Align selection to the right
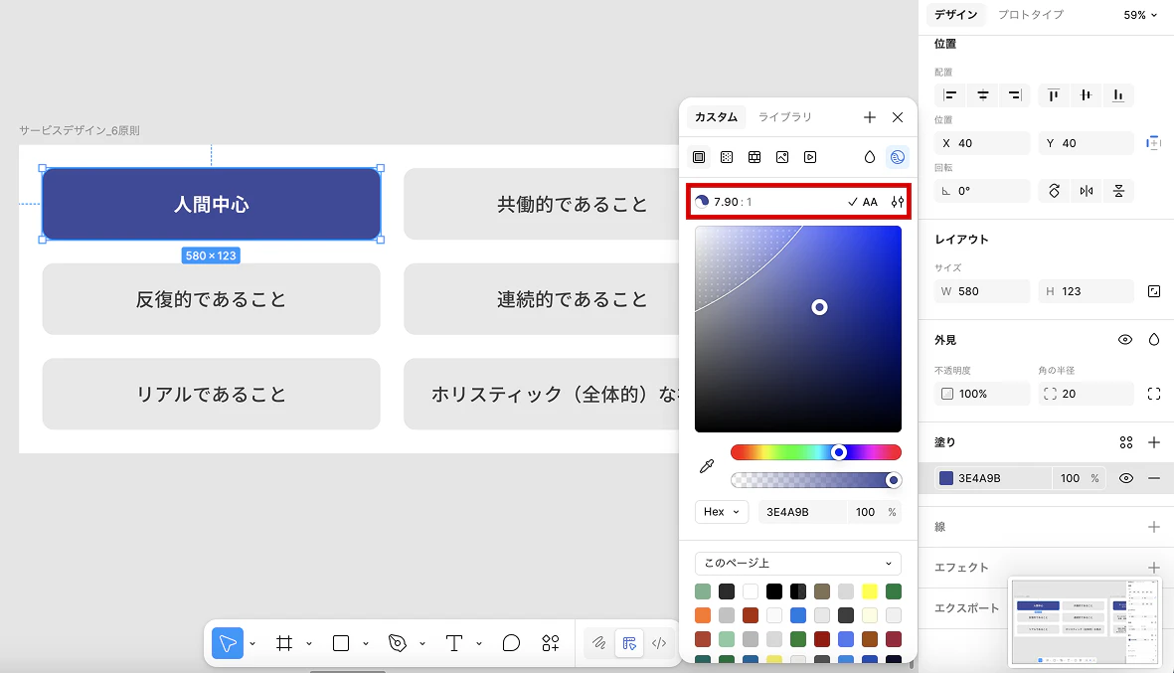The image size is (1174, 673). coord(1015,95)
